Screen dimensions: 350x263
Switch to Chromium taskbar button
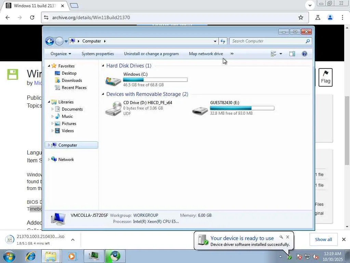pyautogui.click(x=115, y=256)
